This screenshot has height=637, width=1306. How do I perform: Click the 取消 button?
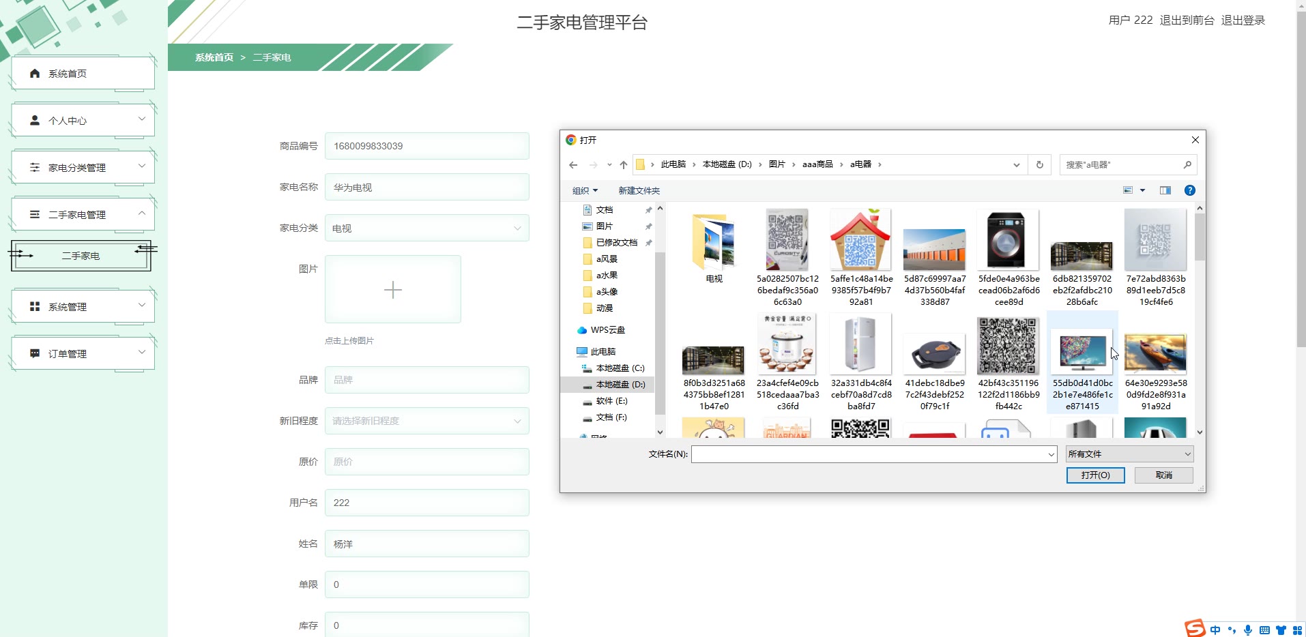pos(1163,475)
